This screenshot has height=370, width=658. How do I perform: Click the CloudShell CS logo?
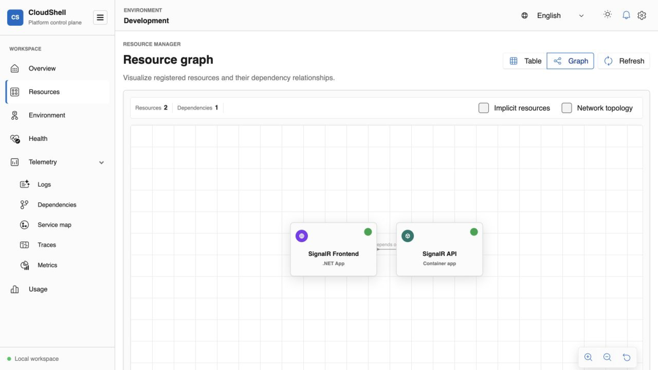click(x=15, y=17)
